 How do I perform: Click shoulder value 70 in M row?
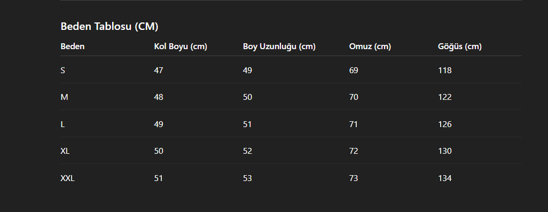pyautogui.click(x=354, y=97)
